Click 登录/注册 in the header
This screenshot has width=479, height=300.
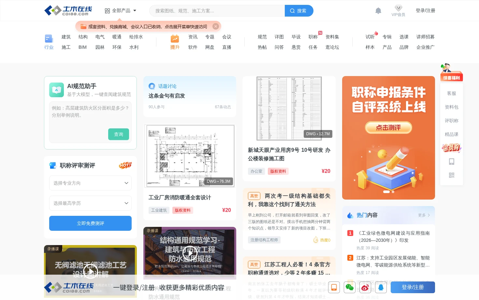(x=426, y=10)
